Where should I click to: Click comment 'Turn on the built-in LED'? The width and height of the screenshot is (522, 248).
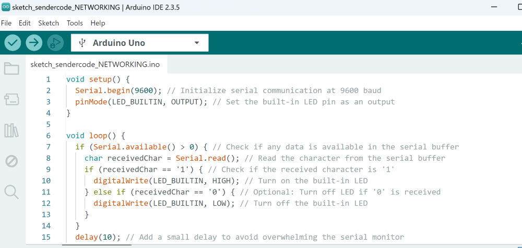tap(313, 181)
